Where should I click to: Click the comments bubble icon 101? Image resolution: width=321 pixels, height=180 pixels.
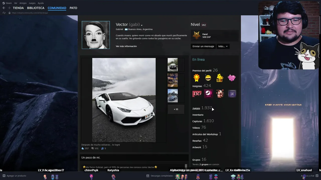[x=93, y=148]
